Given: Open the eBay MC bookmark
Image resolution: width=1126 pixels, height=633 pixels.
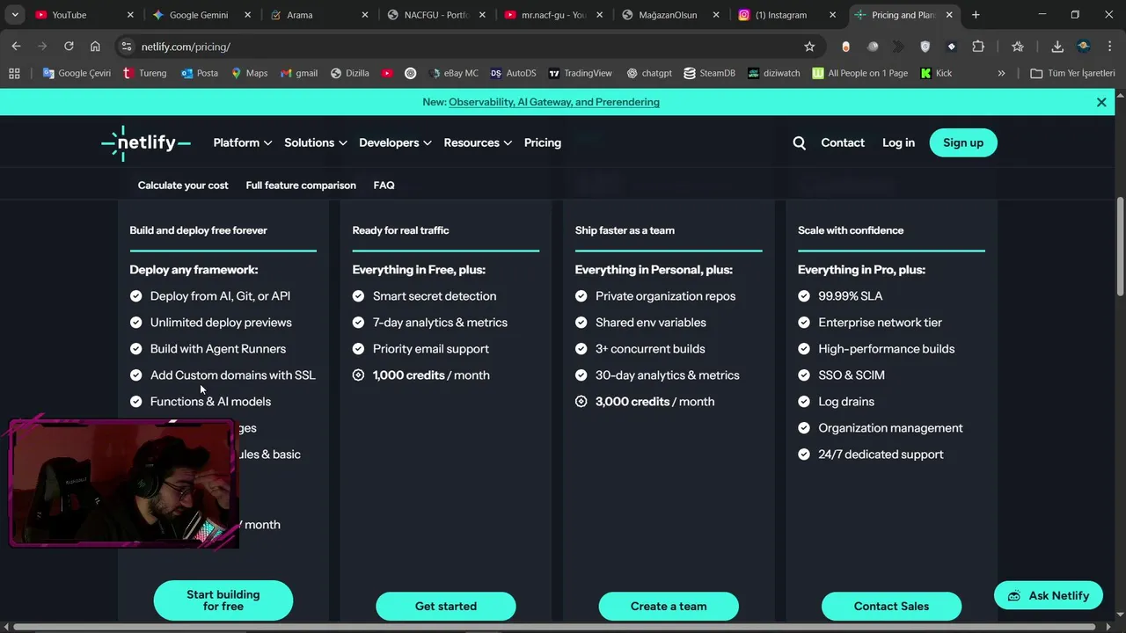Looking at the screenshot, I should click(453, 73).
